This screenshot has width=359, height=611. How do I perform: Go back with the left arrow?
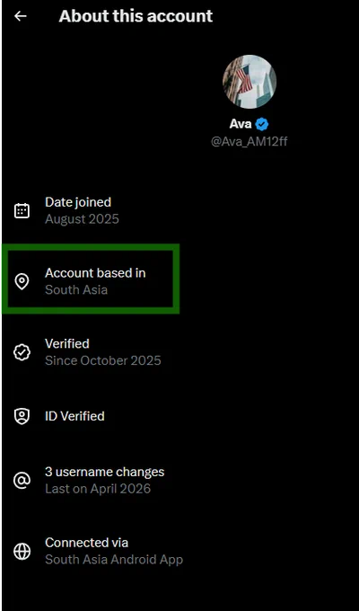(21, 16)
